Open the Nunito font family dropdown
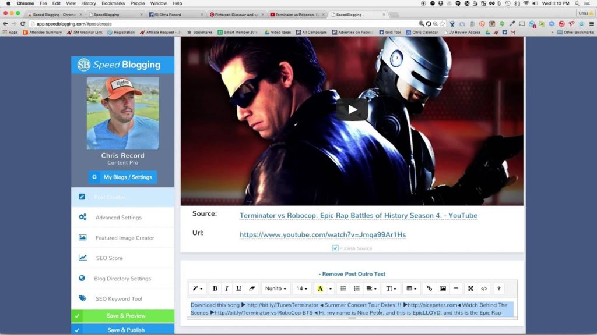Image resolution: width=597 pixels, height=335 pixels. pyautogui.click(x=276, y=288)
